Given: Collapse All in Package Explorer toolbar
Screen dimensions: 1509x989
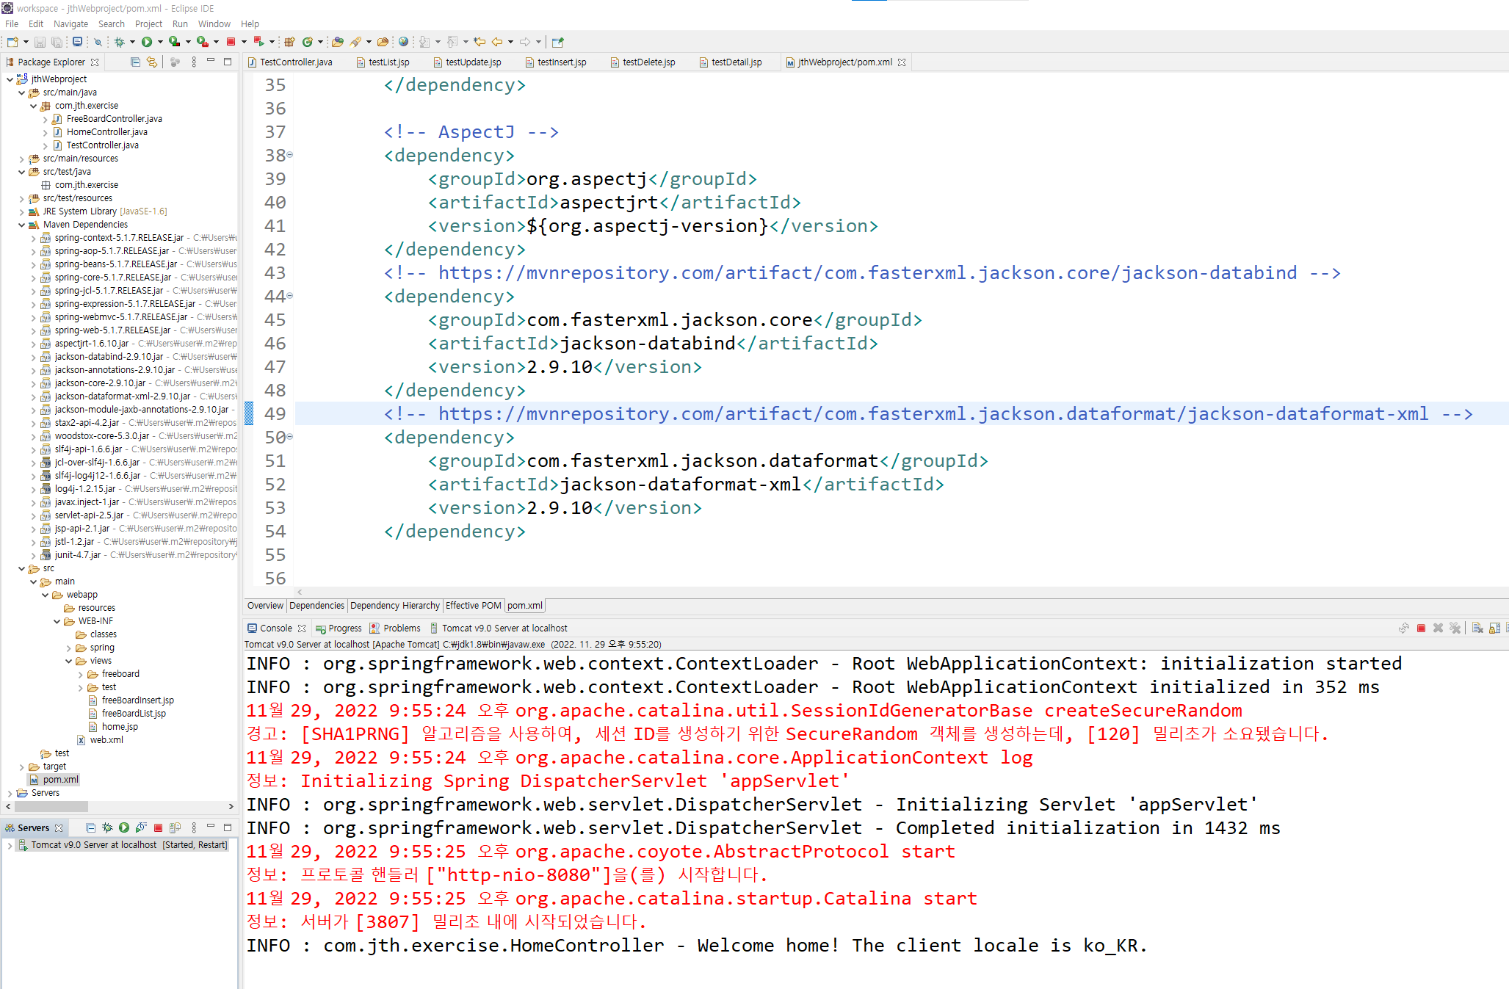Looking at the screenshot, I should pos(135,62).
